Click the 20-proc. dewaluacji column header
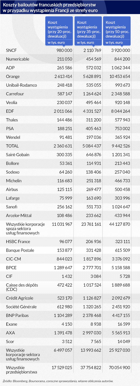140x386 pixels. pyautogui.click(x=59, y=31)
